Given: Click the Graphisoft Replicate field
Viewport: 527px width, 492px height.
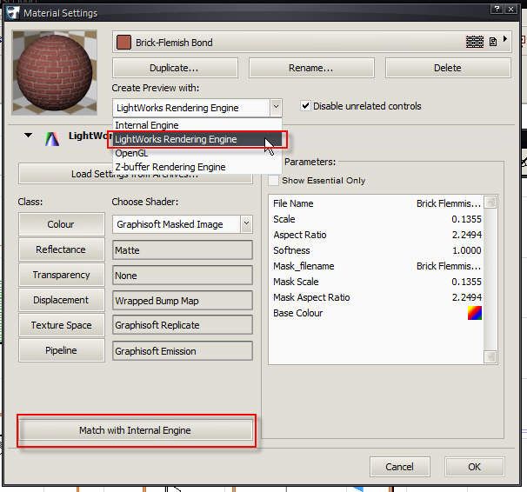Looking at the screenshot, I should coord(182,325).
